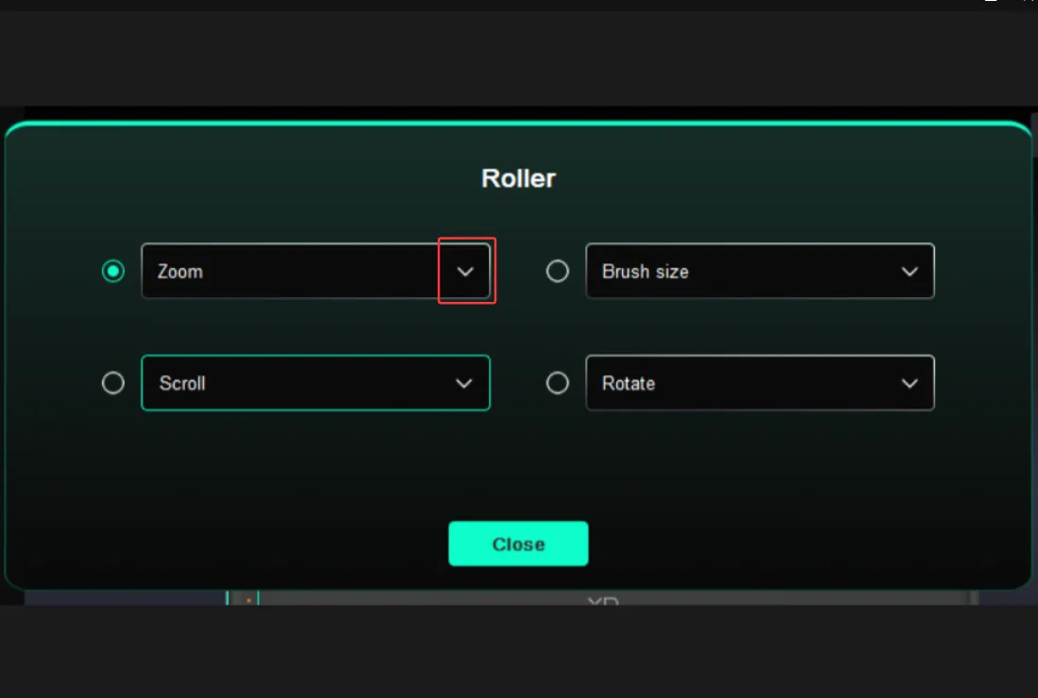The height and width of the screenshot is (698, 1038).
Task: Open the Brush size dropdown
Action: click(x=760, y=272)
